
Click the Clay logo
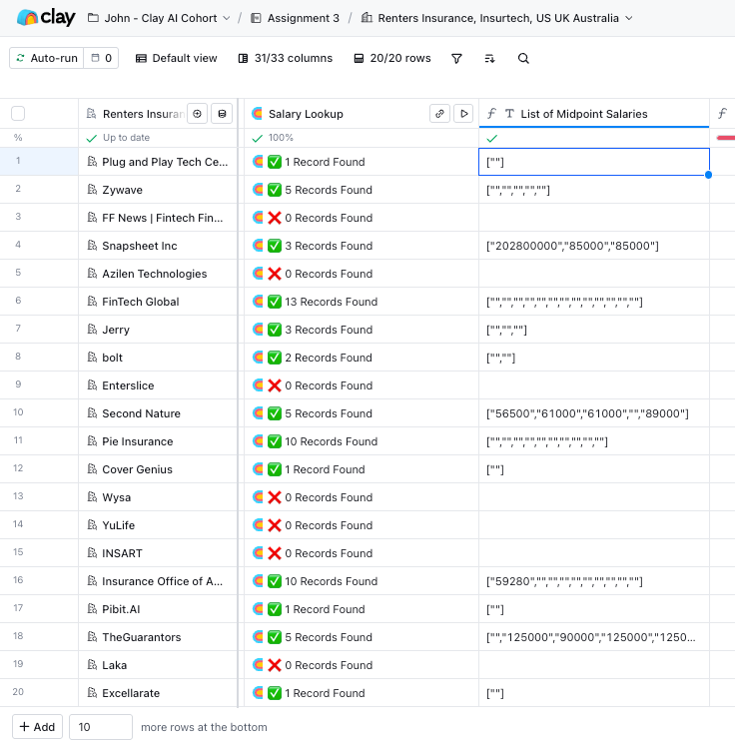46,18
